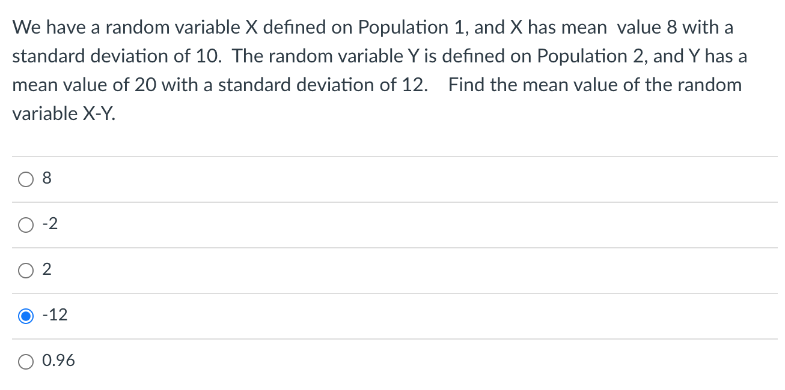
Task: Select the radio button labeled 2
Action: [26, 270]
